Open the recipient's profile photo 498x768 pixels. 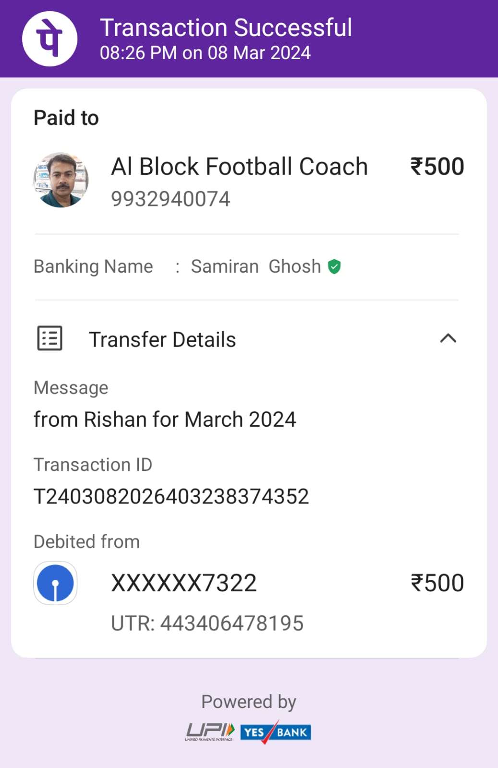click(x=61, y=180)
